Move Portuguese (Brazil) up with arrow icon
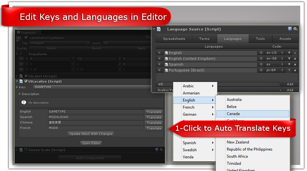This screenshot has height=171, width=307. coord(295,70)
